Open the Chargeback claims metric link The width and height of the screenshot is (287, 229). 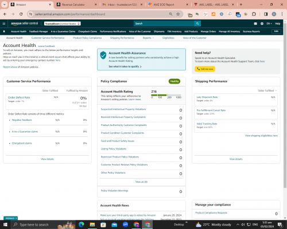22,143
